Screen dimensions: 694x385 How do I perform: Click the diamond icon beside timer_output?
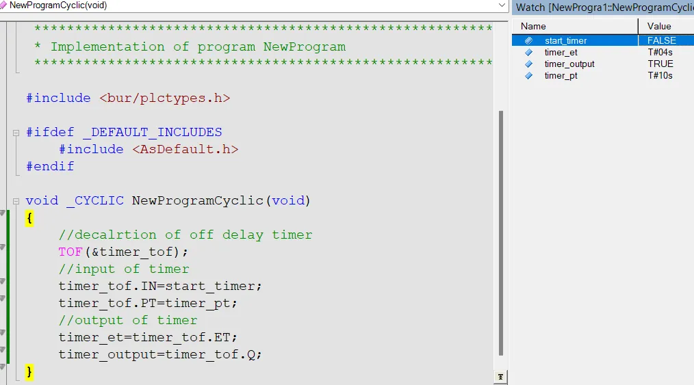click(x=528, y=64)
